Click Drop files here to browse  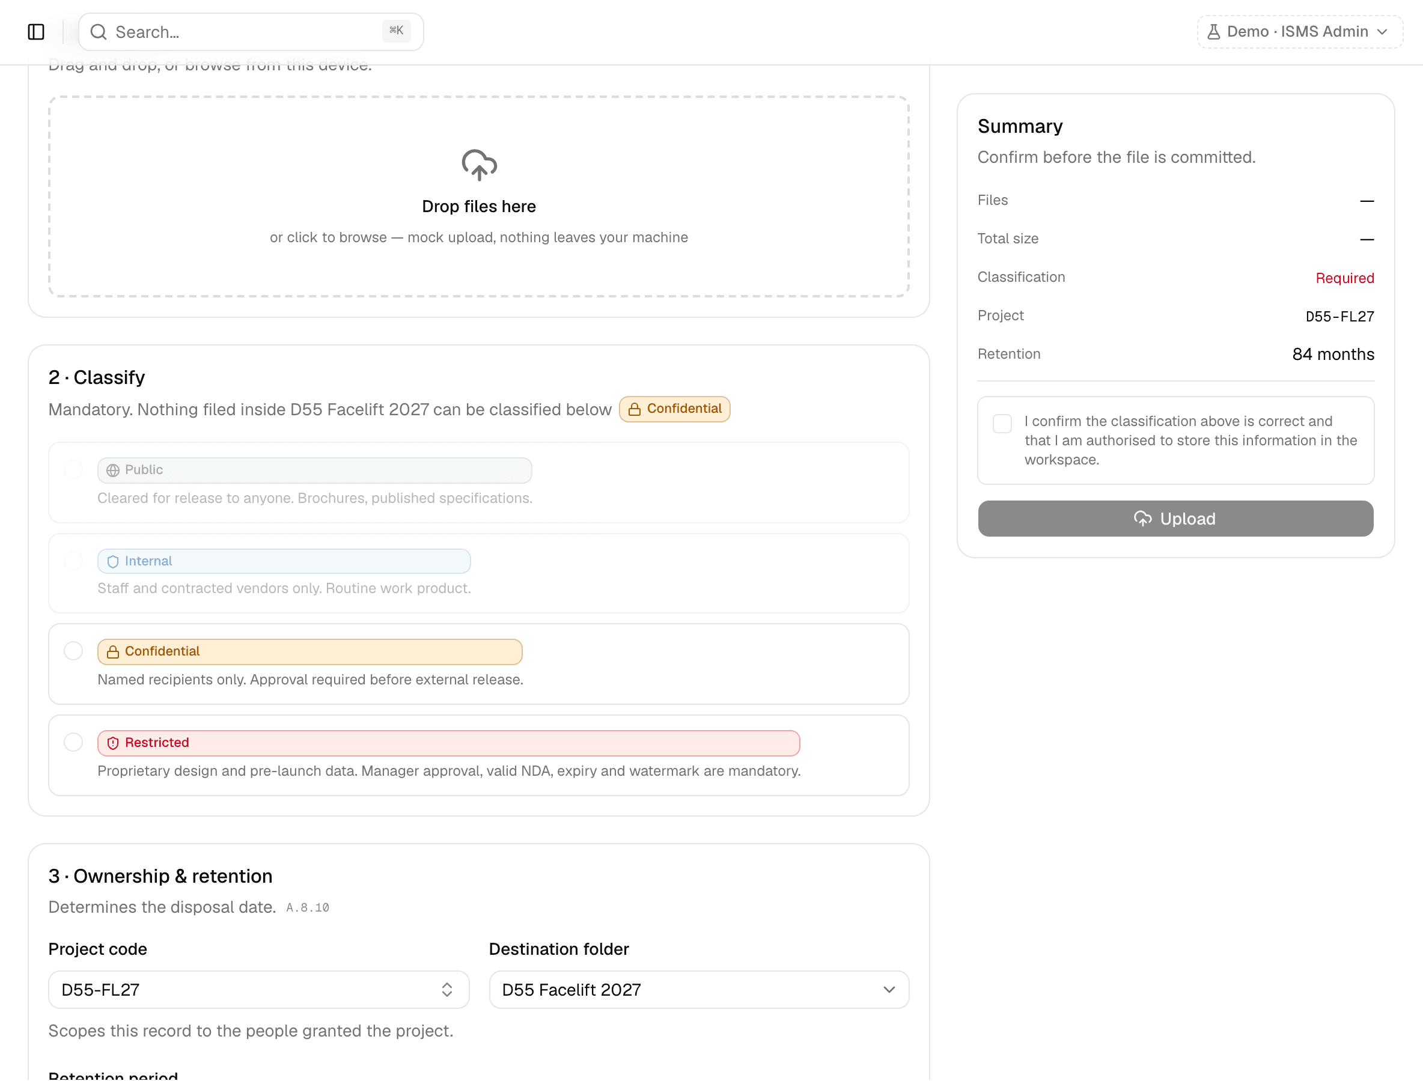pos(478,207)
